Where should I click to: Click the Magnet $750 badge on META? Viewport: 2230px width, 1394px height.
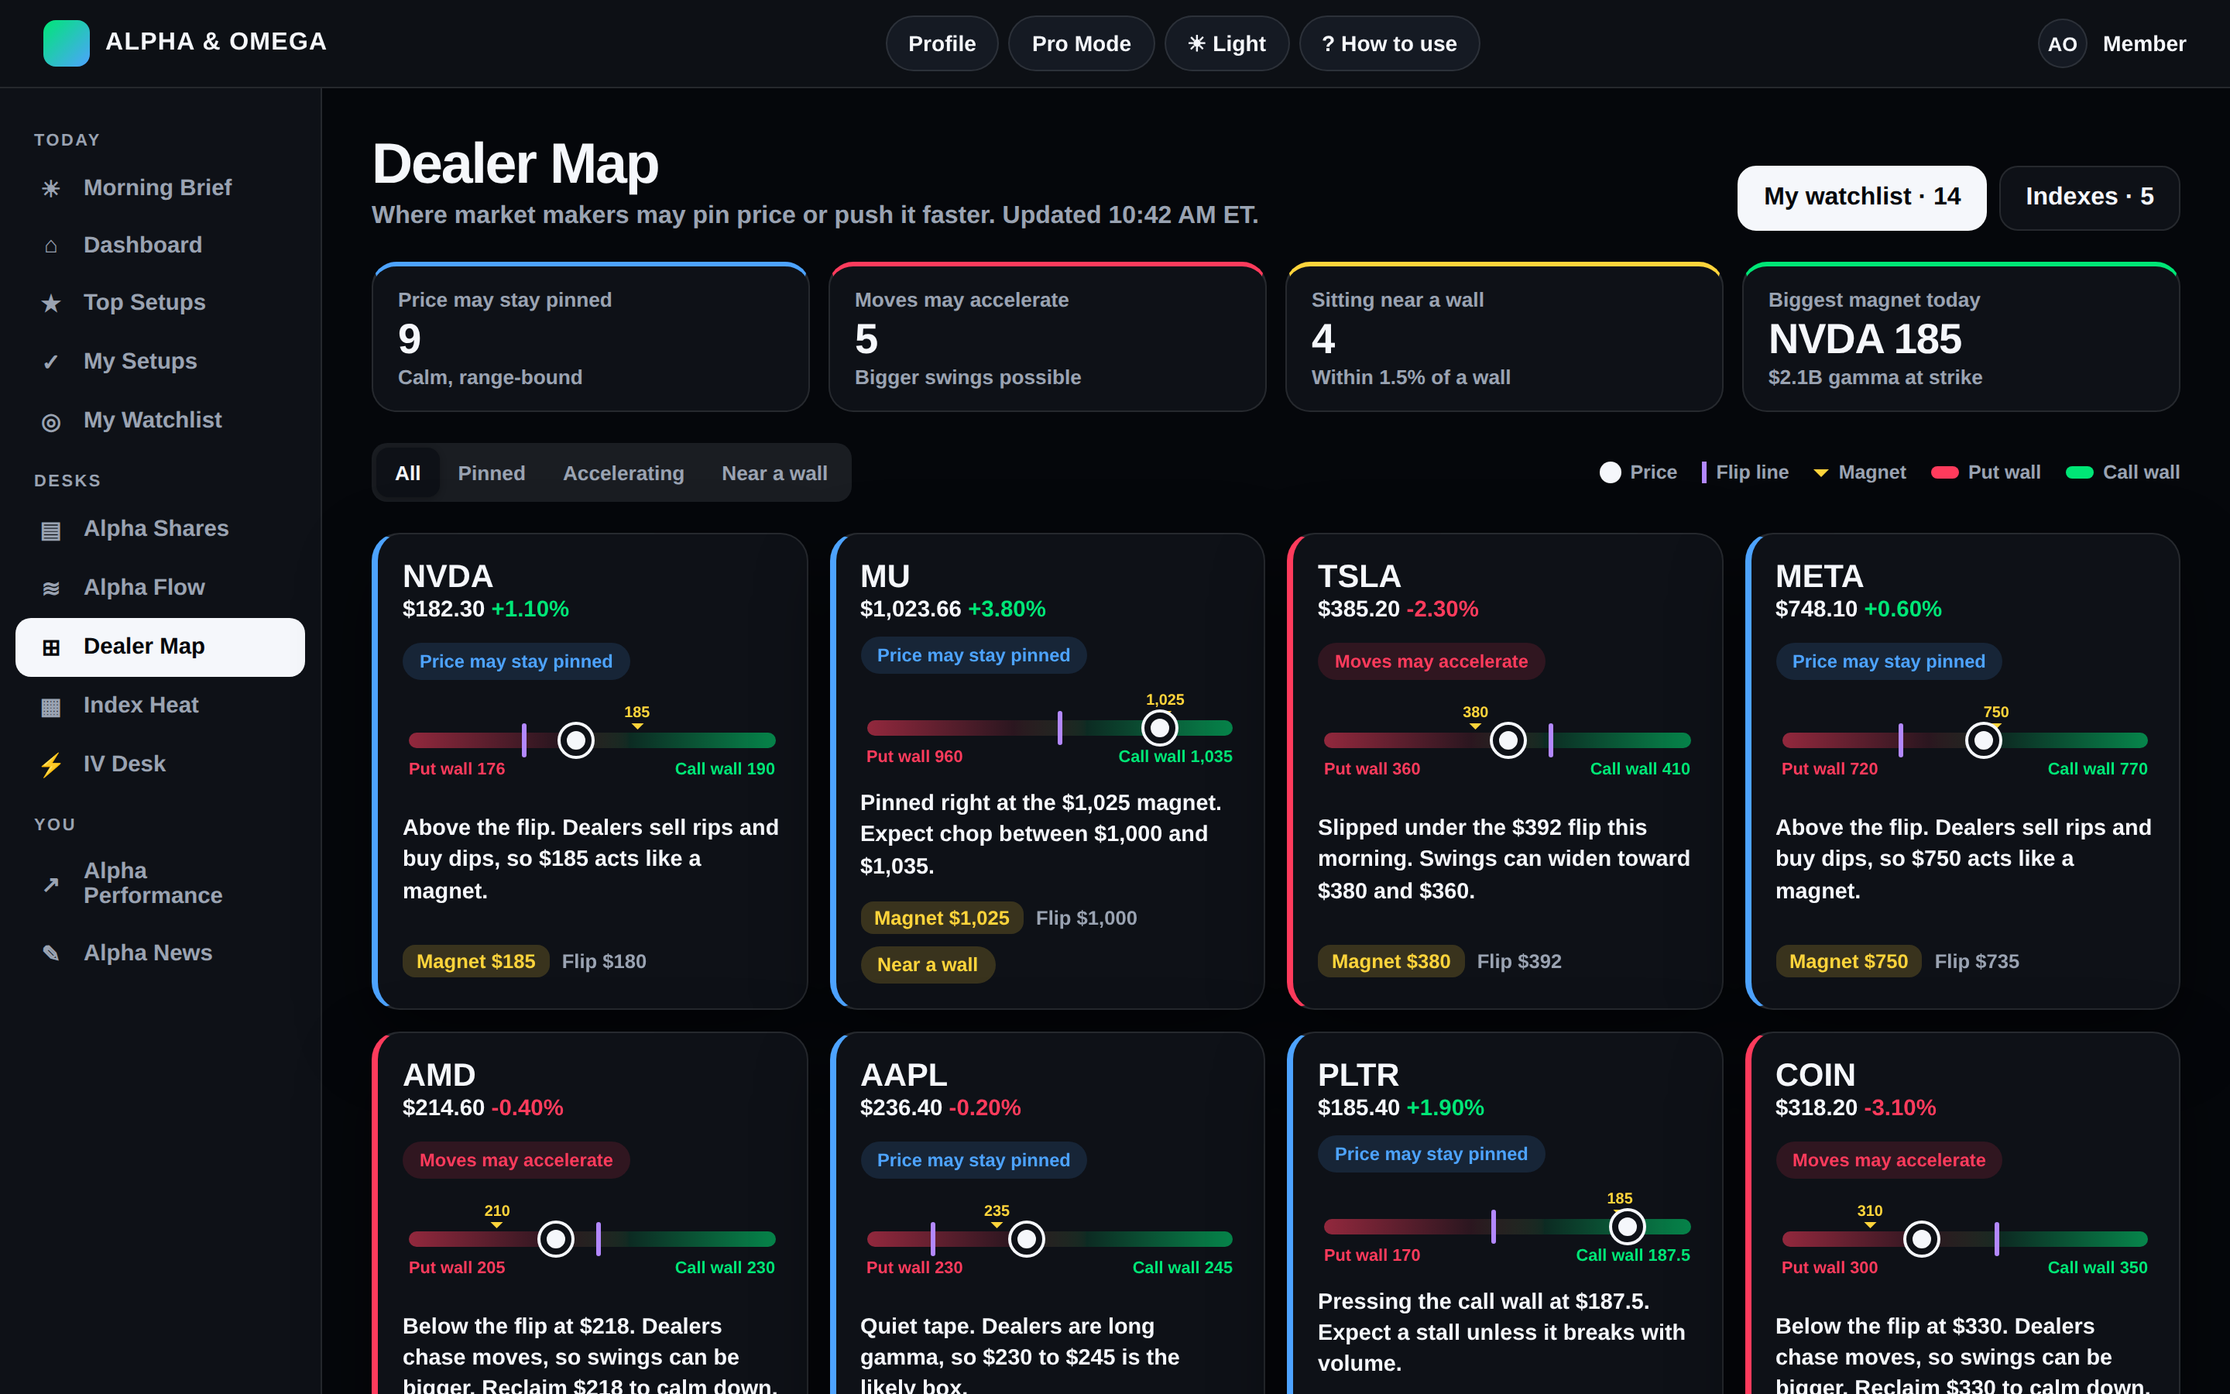(1847, 960)
